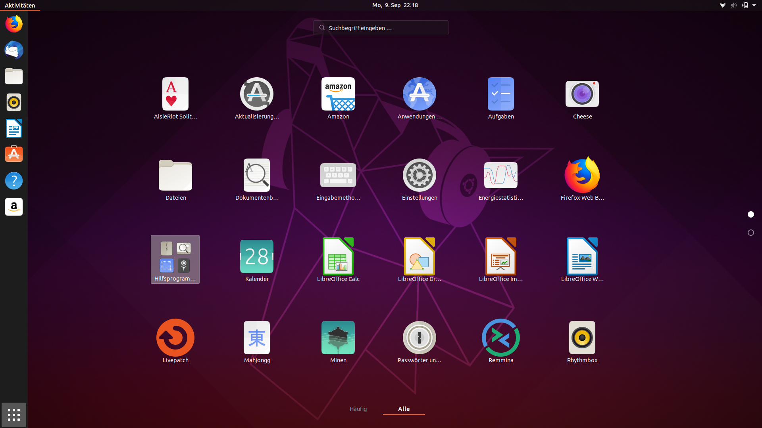The width and height of the screenshot is (762, 428).
Task: Launch Dokumentenbetrachter
Action: click(257, 180)
